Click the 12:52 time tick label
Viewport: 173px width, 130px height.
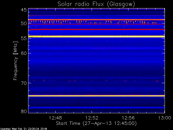click(x=92, y=118)
